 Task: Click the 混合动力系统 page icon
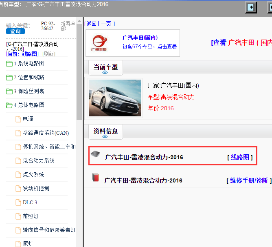18,161
